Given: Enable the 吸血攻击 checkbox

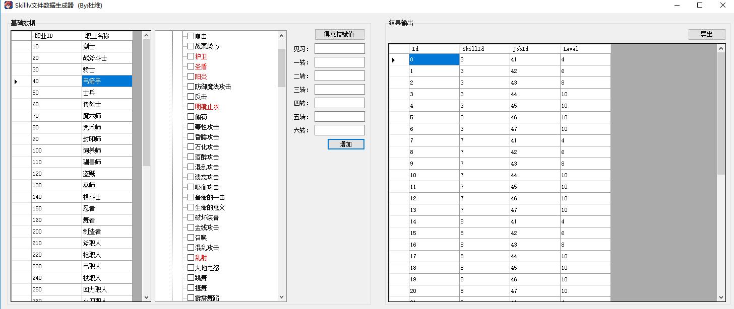Looking at the screenshot, I should pos(191,187).
